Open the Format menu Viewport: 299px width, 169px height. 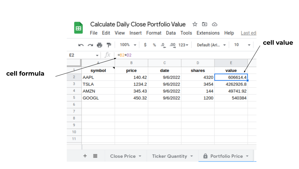154,33
